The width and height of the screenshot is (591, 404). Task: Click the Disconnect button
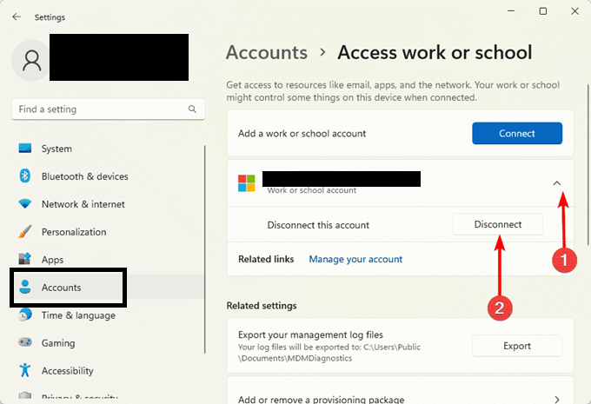[498, 224]
